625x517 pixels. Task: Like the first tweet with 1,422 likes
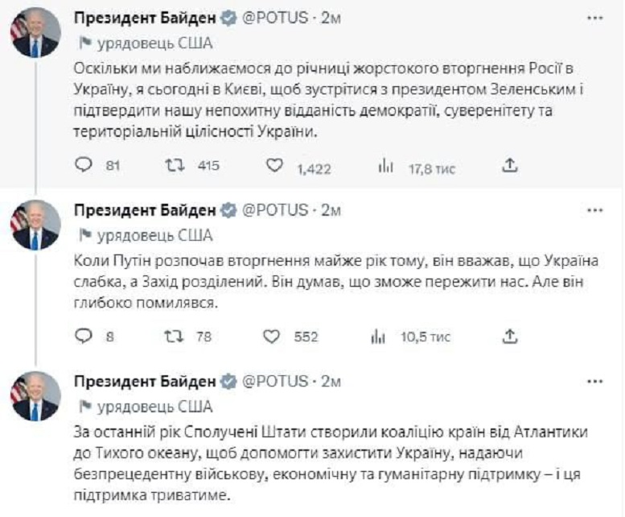click(275, 165)
